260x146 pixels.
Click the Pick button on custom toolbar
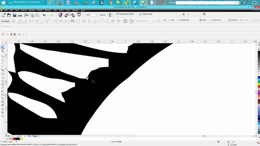(x=171, y=20)
